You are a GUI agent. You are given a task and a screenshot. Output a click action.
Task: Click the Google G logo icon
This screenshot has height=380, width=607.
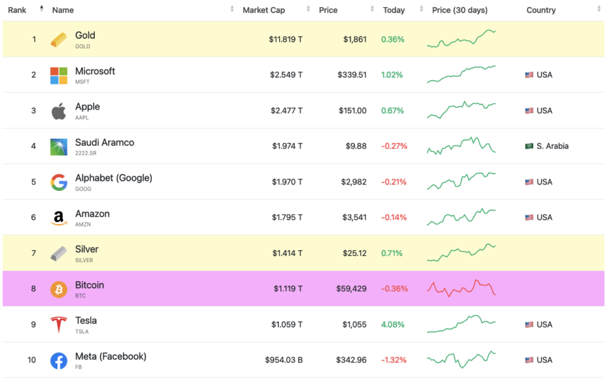[x=59, y=182]
